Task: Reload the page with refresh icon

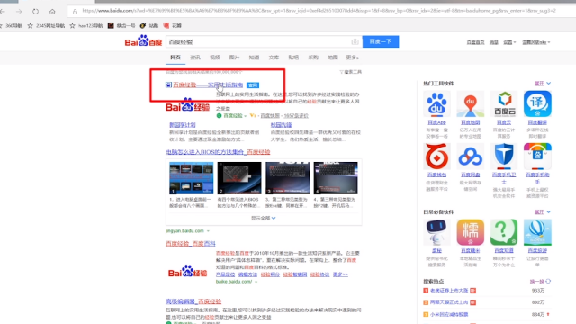Action: tap(35, 12)
